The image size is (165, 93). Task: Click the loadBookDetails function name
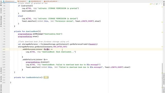pyautogui.click(x=33, y=78)
